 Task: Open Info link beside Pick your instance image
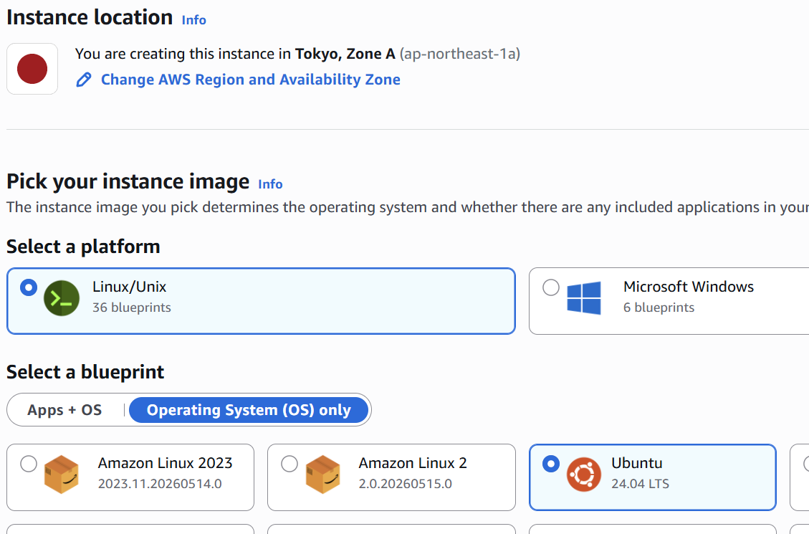click(x=270, y=183)
